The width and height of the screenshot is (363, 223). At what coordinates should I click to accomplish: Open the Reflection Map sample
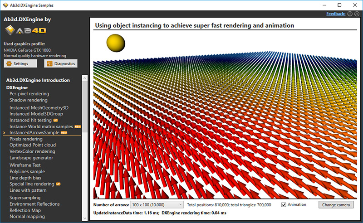25,210
